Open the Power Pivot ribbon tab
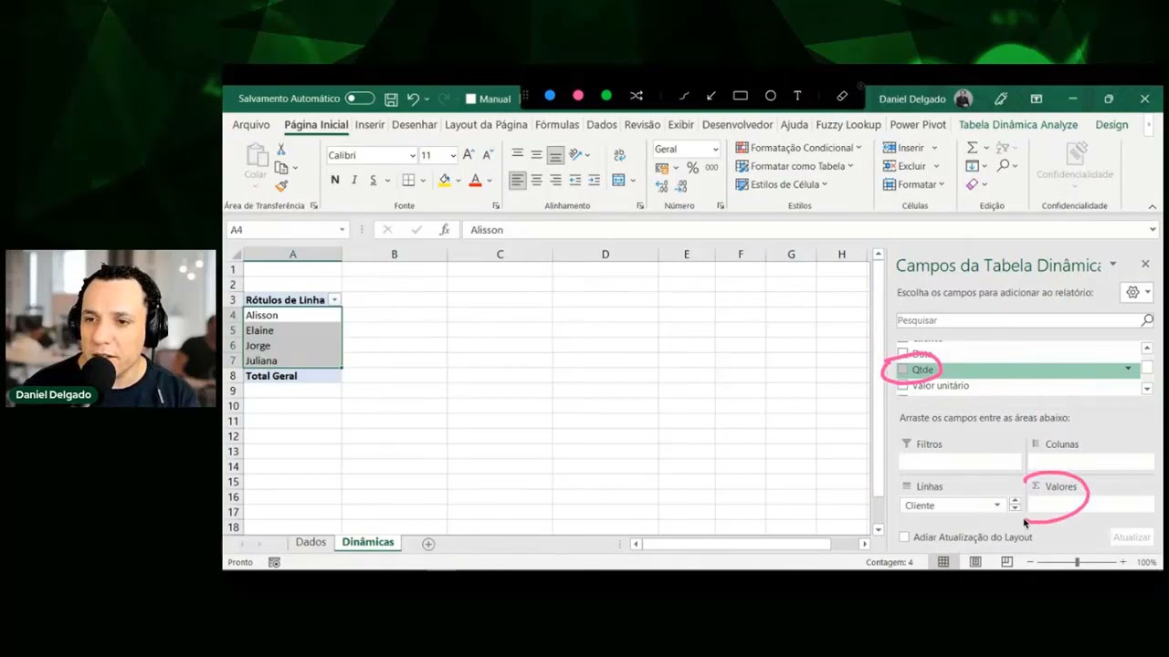Viewport: 1169px width, 657px height. coord(918,125)
